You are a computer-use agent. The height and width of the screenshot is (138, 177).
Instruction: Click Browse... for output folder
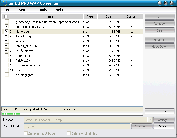pyautogui.click(x=141, y=126)
